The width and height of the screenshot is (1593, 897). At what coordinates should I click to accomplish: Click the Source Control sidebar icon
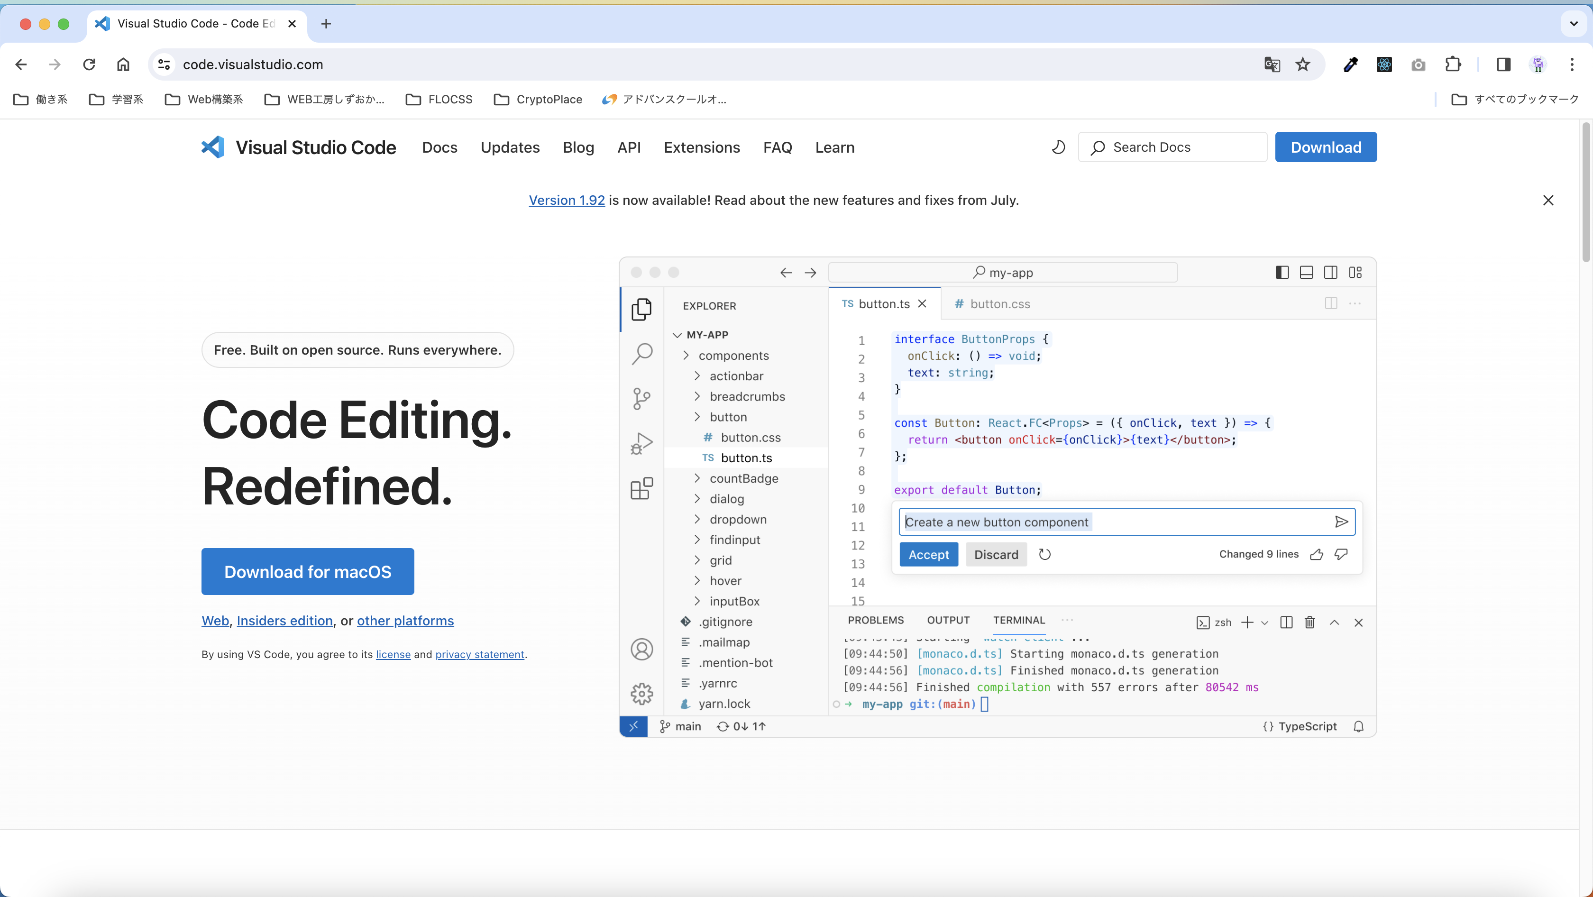tap(641, 398)
